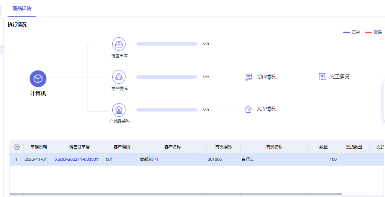Click the 生产情况 production icon
The height and width of the screenshot is (197, 385).
119,77
